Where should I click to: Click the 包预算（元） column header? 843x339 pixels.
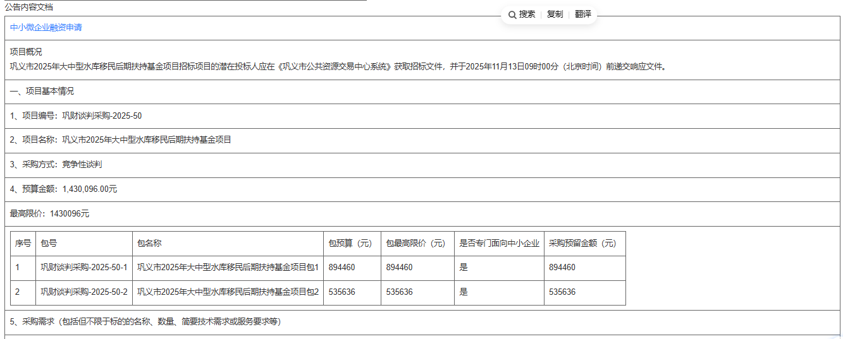point(350,244)
